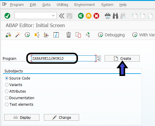The width and height of the screenshot is (155, 126).
Task: Click the yellow Exit icon
Action: (x=89, y=16)
